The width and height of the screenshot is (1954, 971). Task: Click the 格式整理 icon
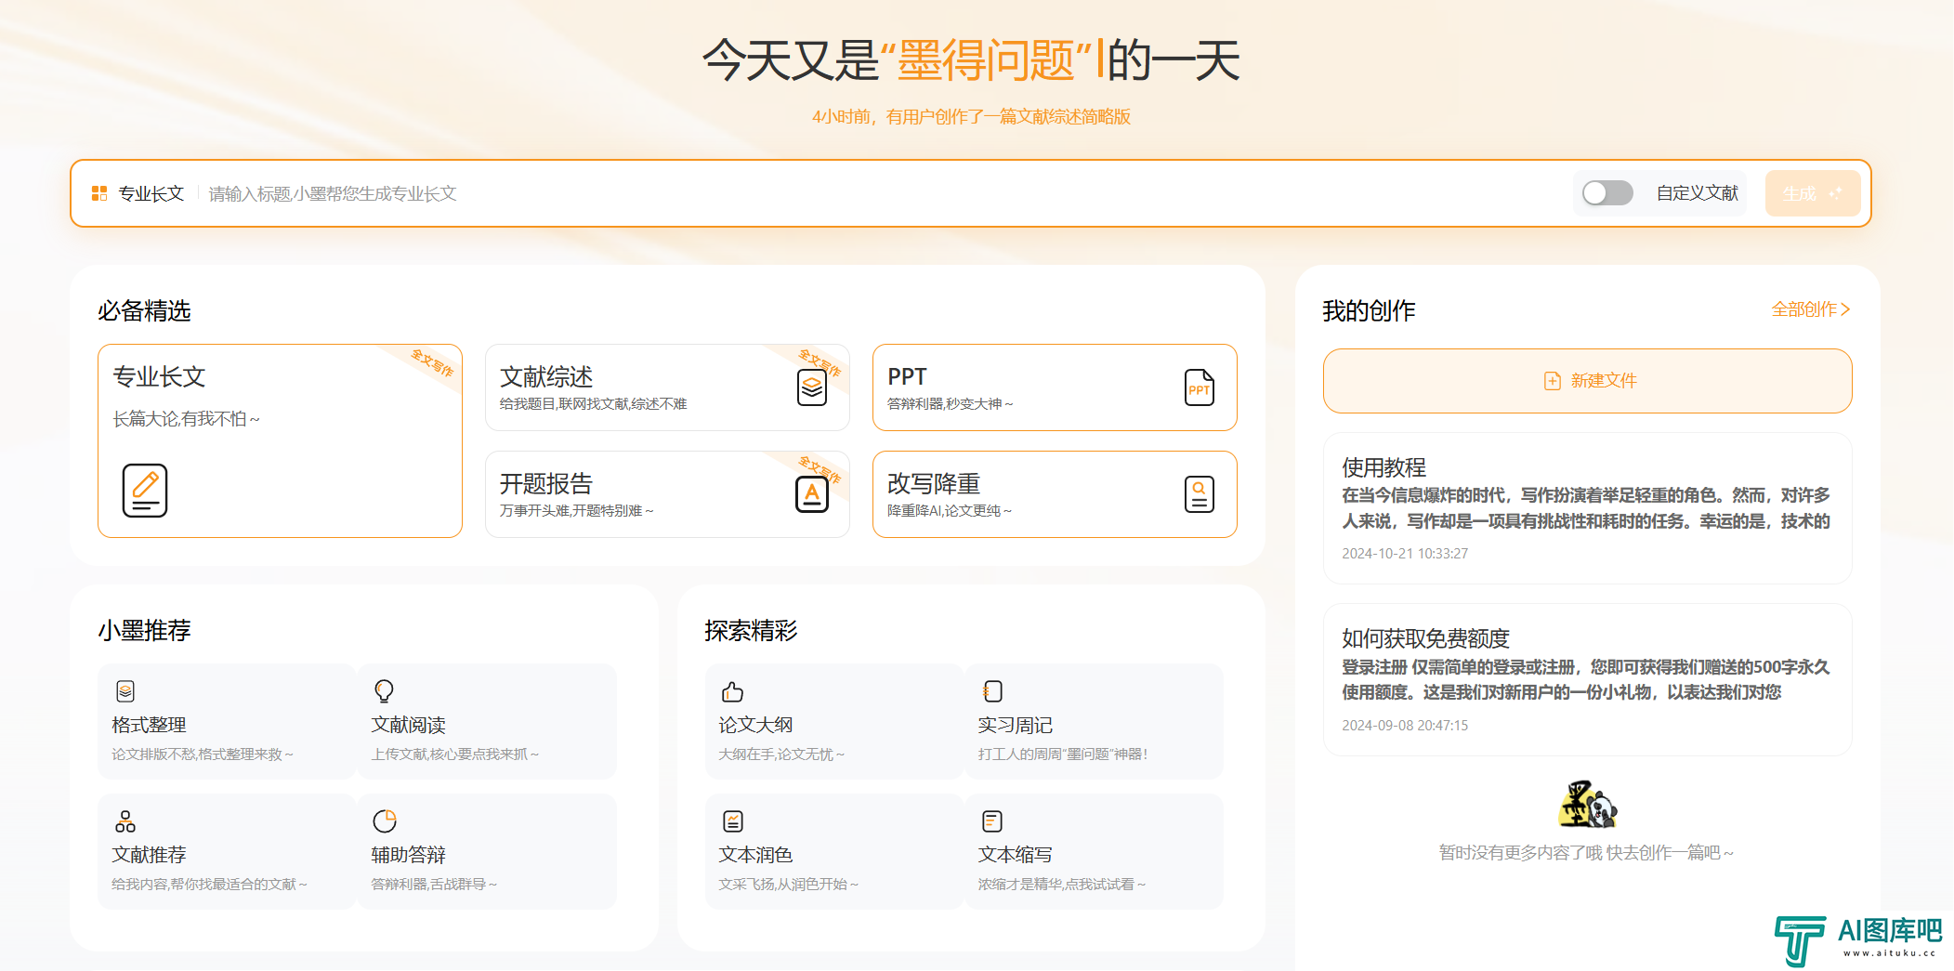pos(125,691)
